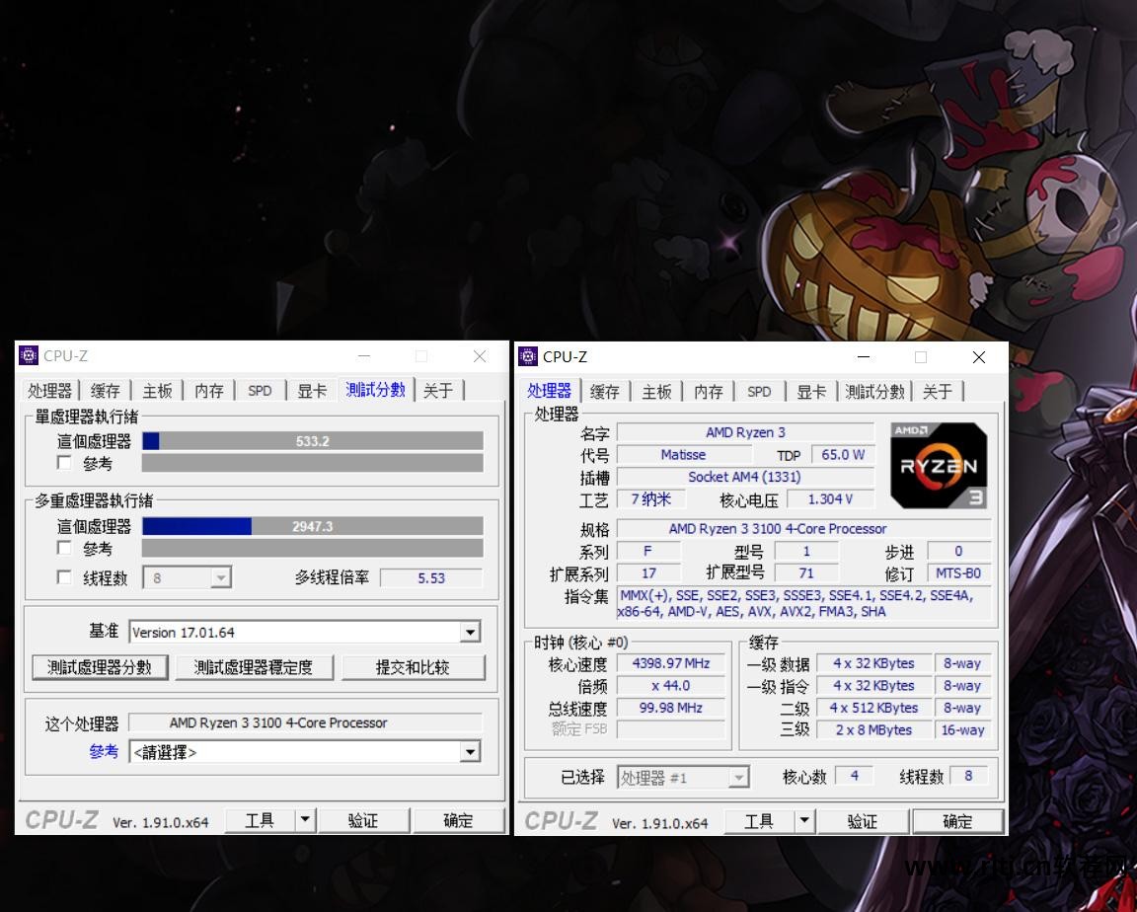Image resolution: width=1137 pixels, height=912 pixels.
Task: Select SPD tab in left window
Action: [260, 391]
